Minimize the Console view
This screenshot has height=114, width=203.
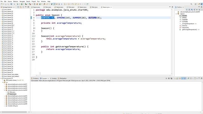(x=199, y=78)
